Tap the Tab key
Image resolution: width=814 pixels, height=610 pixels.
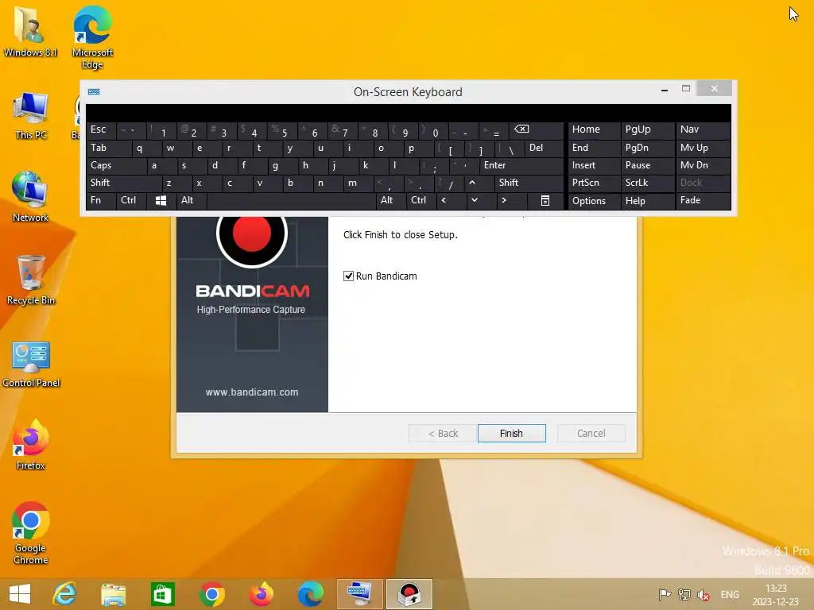[108, 148]
